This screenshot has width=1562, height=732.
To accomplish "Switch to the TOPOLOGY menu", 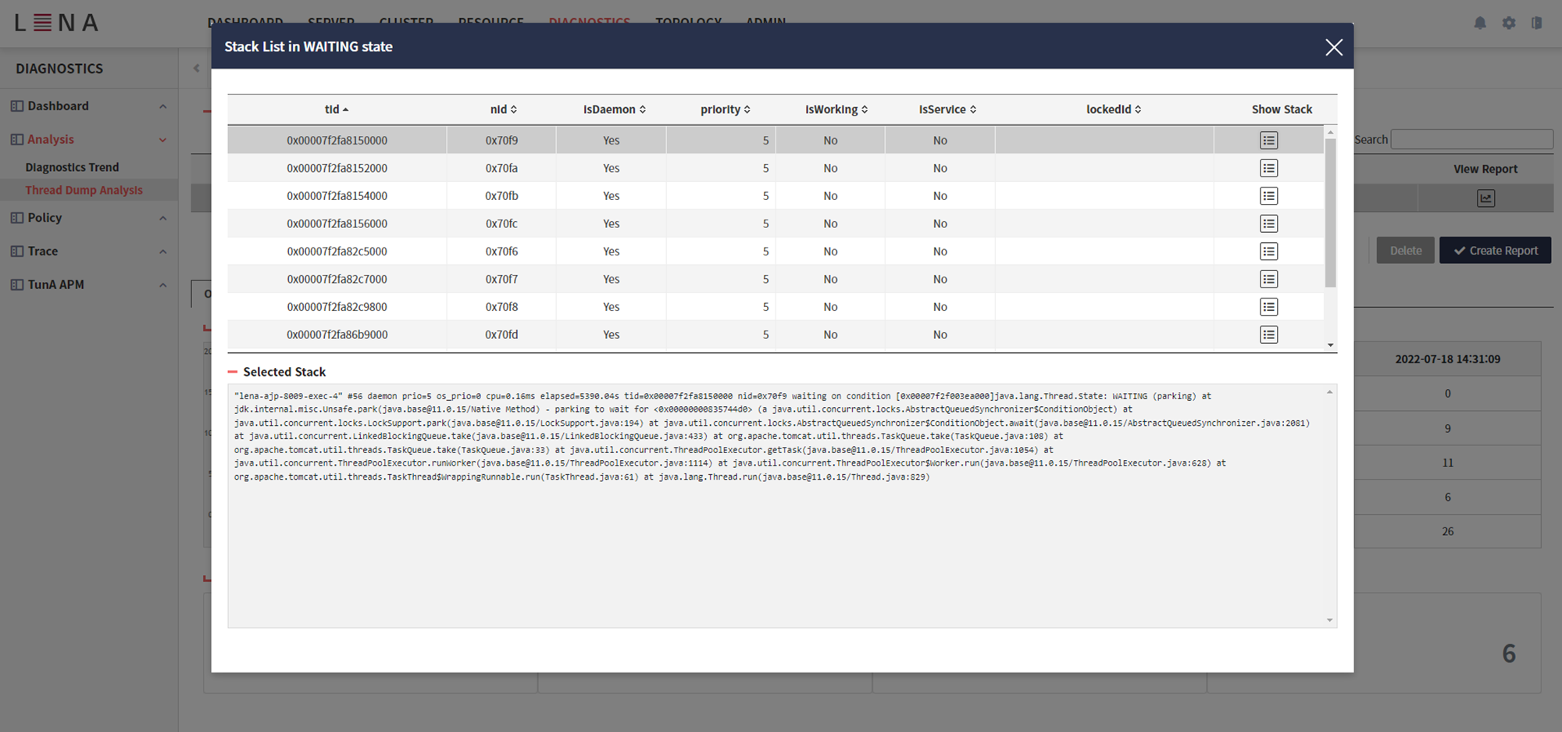I will [688, 23].
